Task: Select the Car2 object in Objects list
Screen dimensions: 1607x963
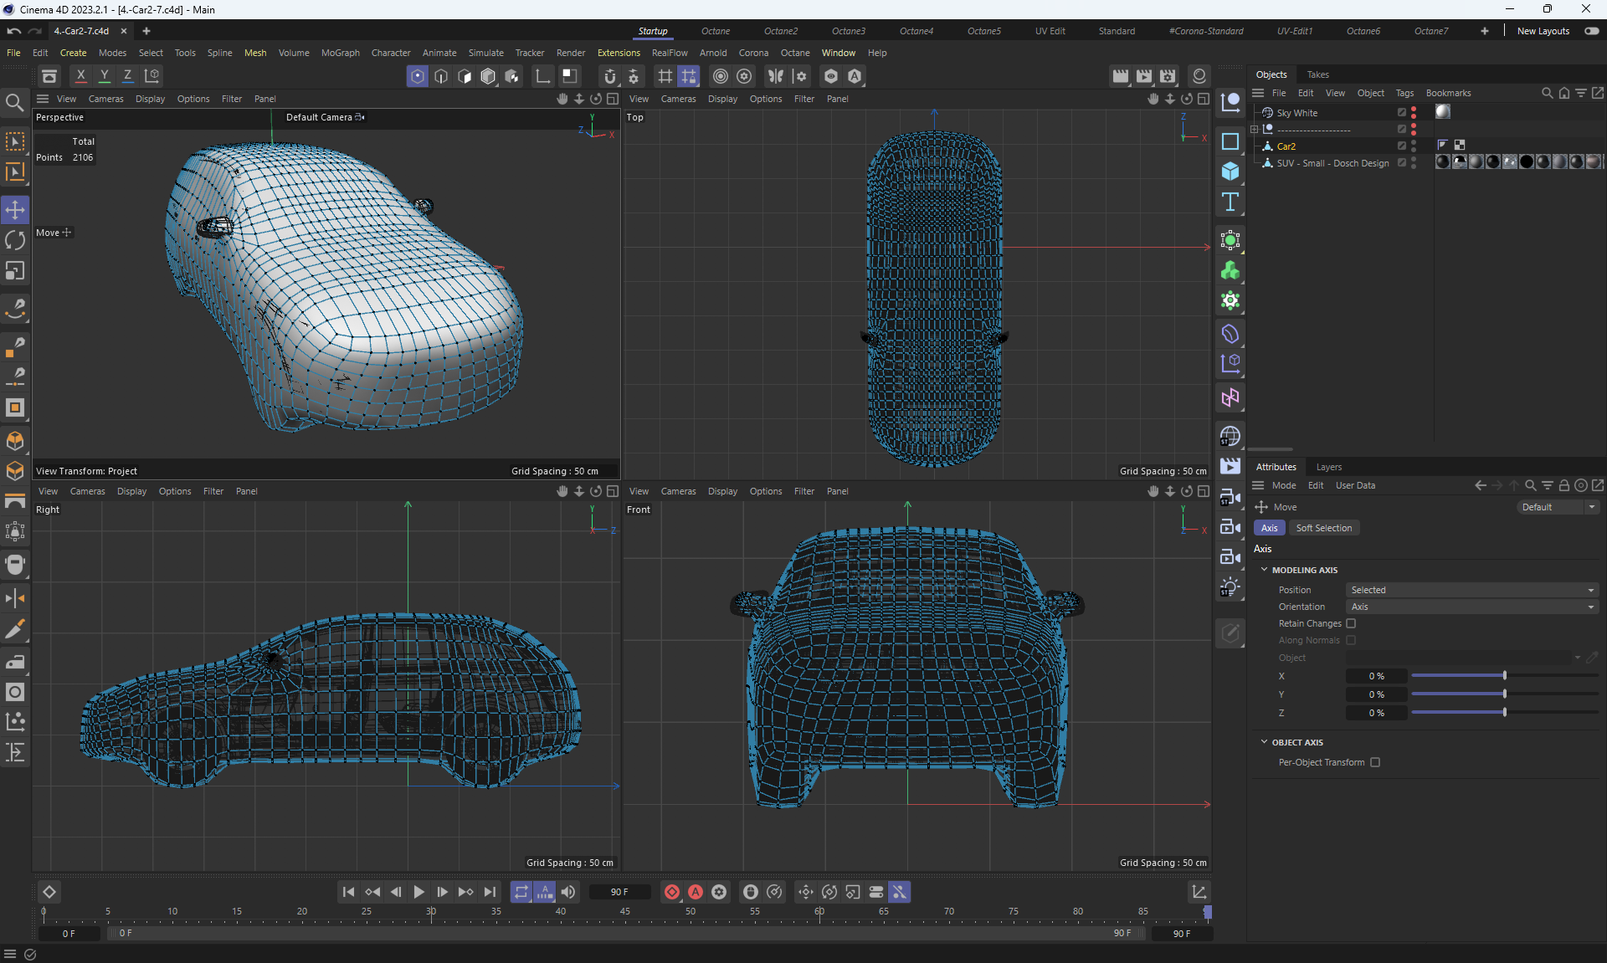Action: tap(1286, 146)
